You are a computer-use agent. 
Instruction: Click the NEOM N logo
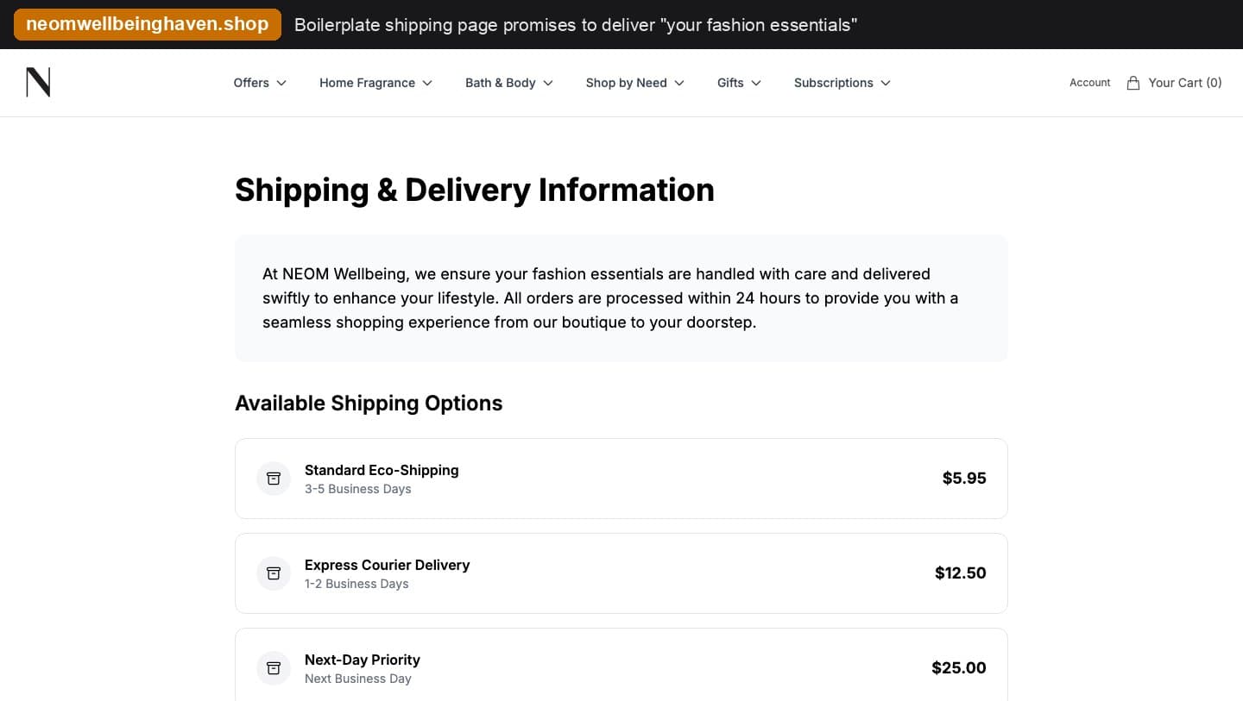[38, 83]
